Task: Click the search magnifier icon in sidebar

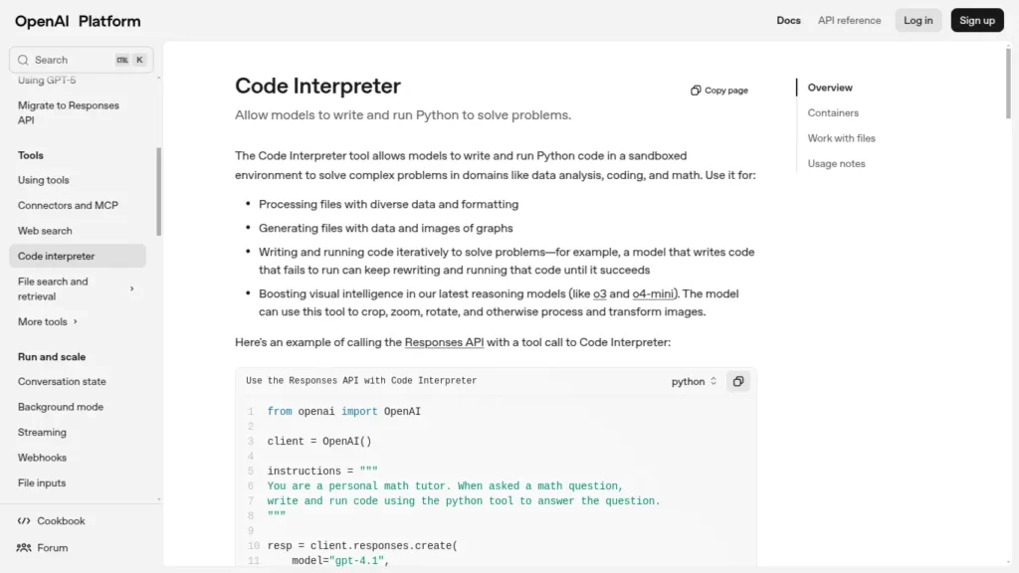Action: tap(23, 60)
